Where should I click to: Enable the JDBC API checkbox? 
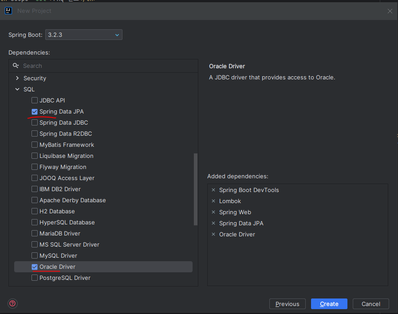coord(35,100)
